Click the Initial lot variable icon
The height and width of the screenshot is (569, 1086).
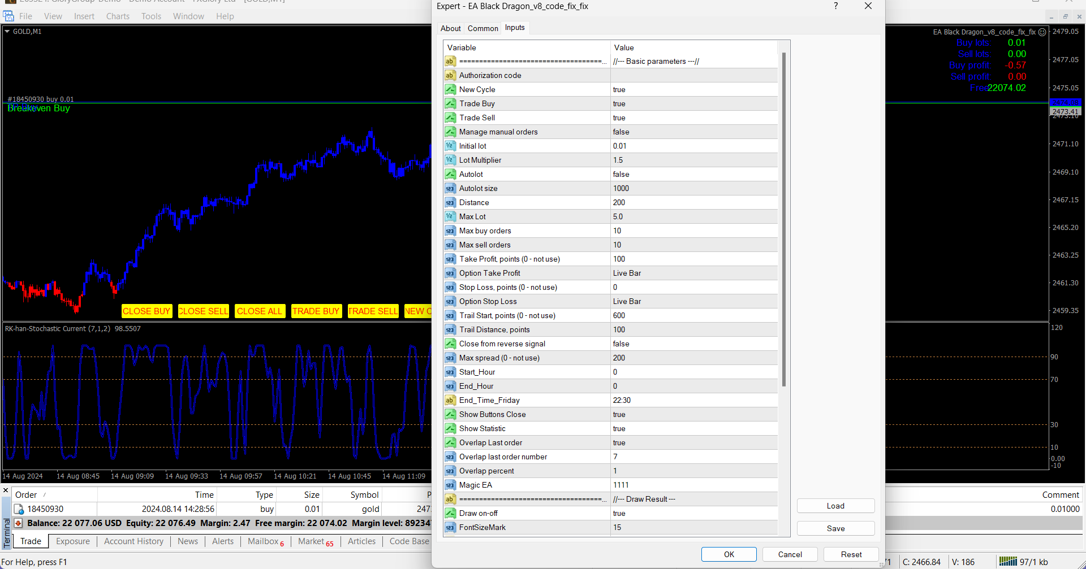tap(450, 146)
